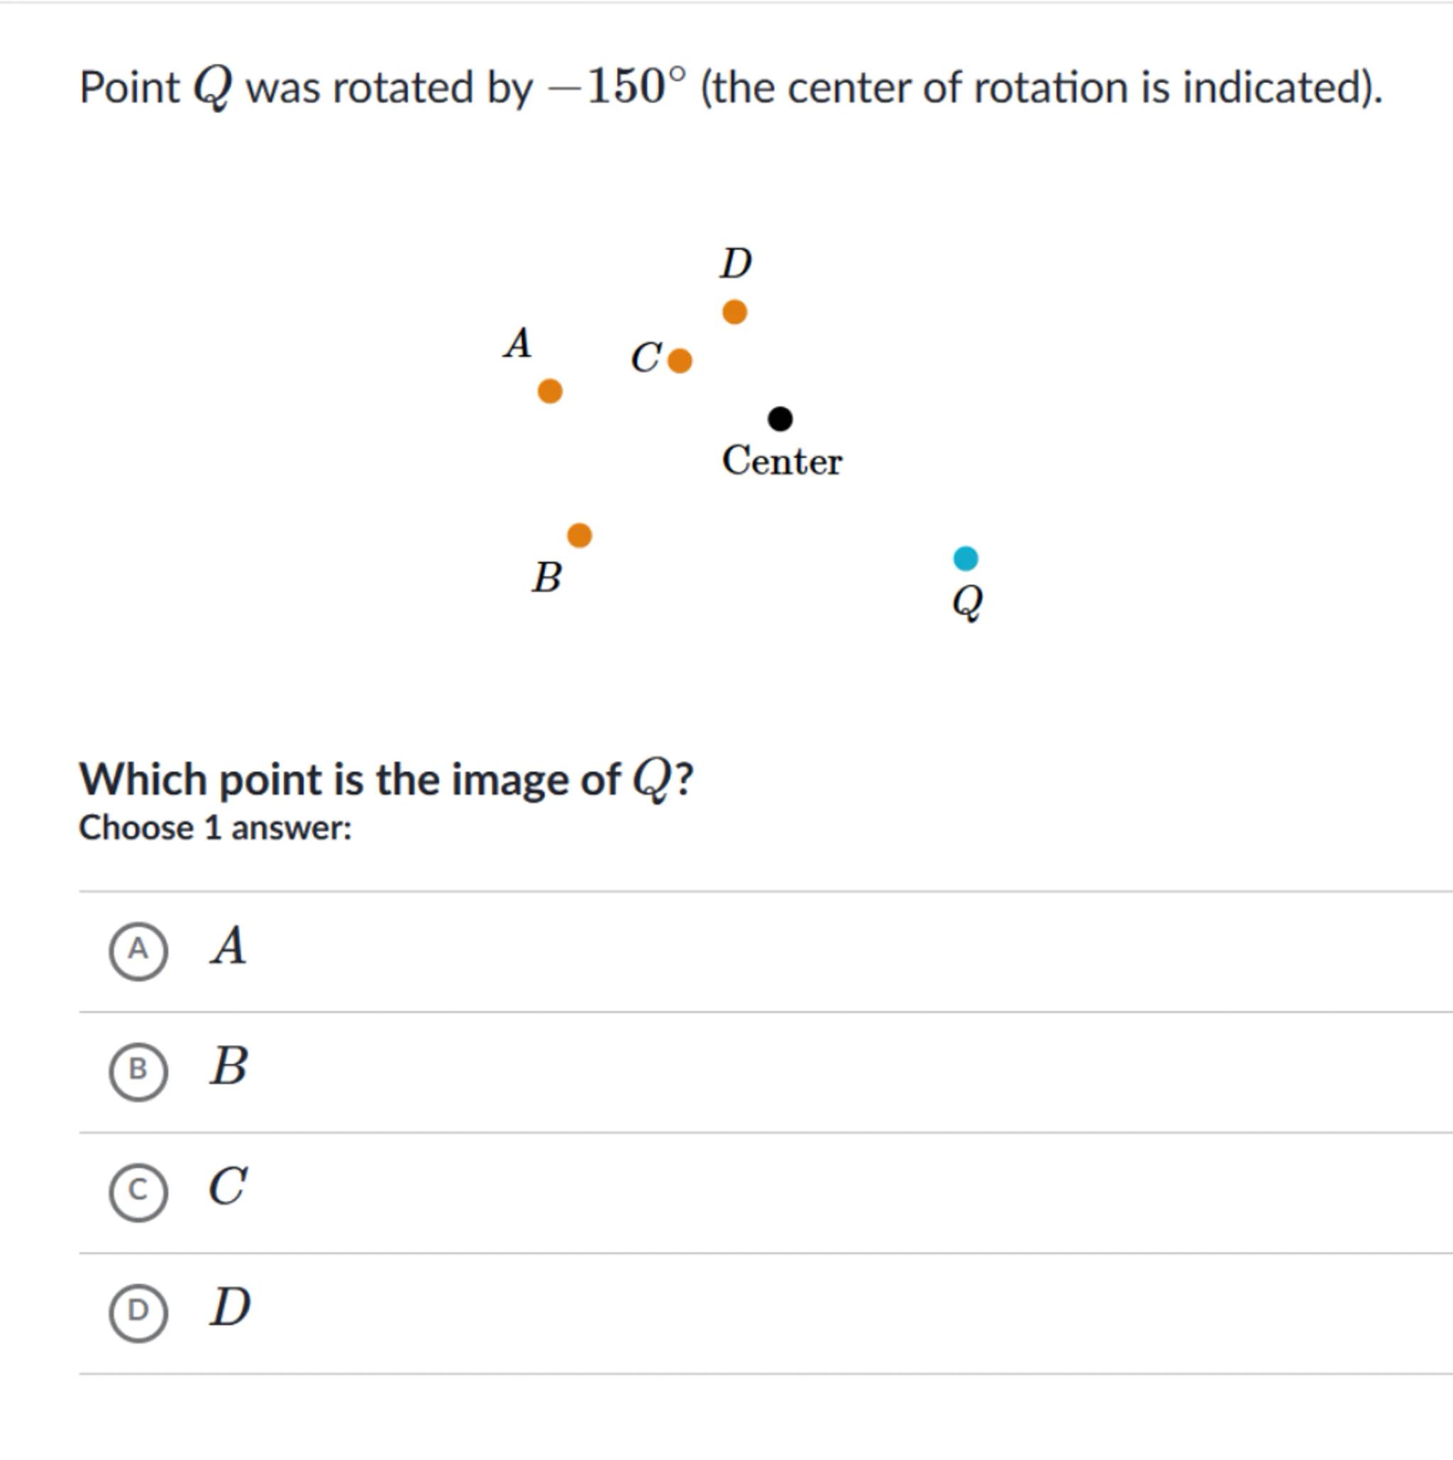Click the orange point C in diagram
The width and height of the screenshot is (1453, 1460).
680,361
